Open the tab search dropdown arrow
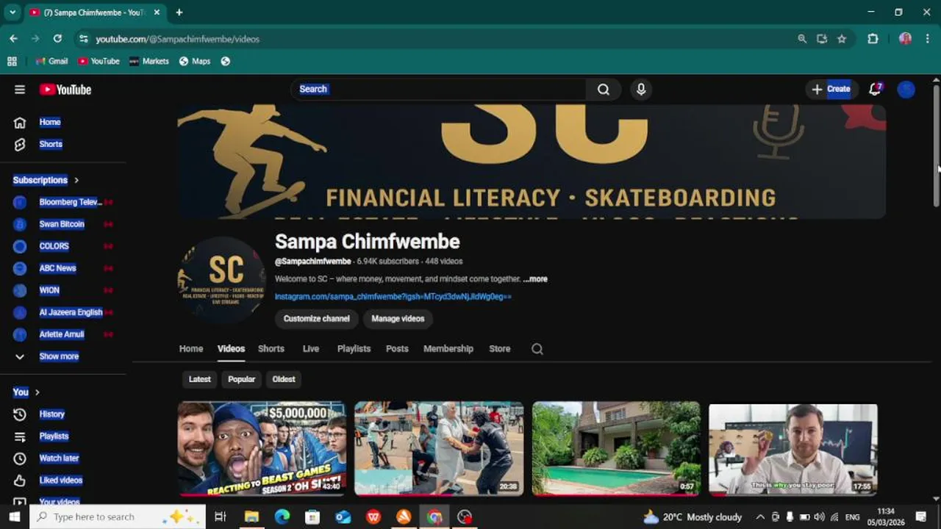Image resolution: width=941 pixels, height=529 pixels. (12, 12)
